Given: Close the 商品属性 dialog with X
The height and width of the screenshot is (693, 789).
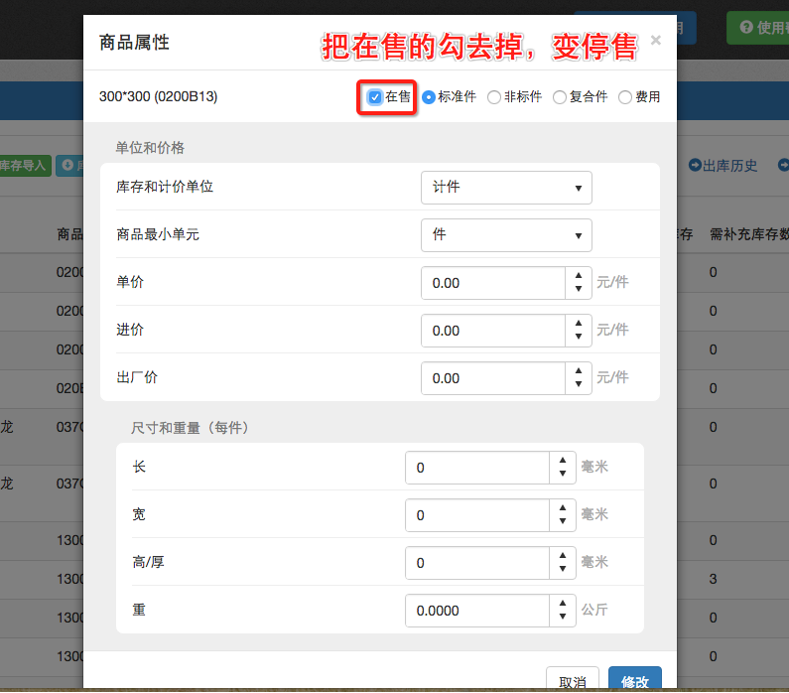Looking at the screenshot, I should click(655, 40).
